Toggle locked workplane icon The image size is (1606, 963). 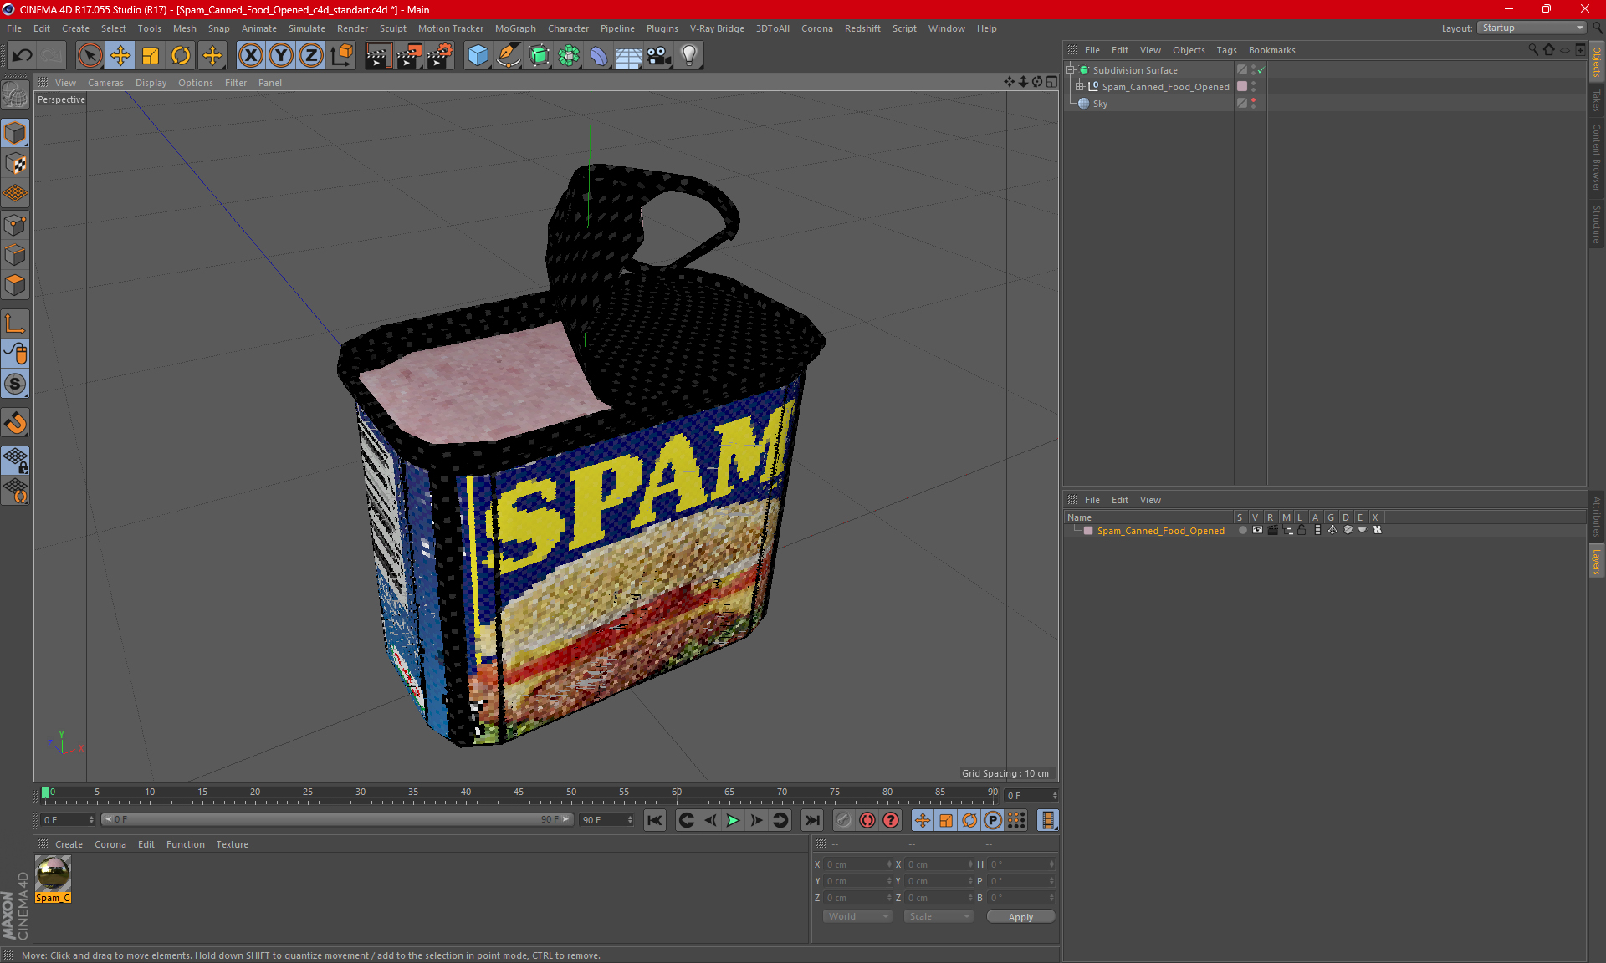coord(15,460)
